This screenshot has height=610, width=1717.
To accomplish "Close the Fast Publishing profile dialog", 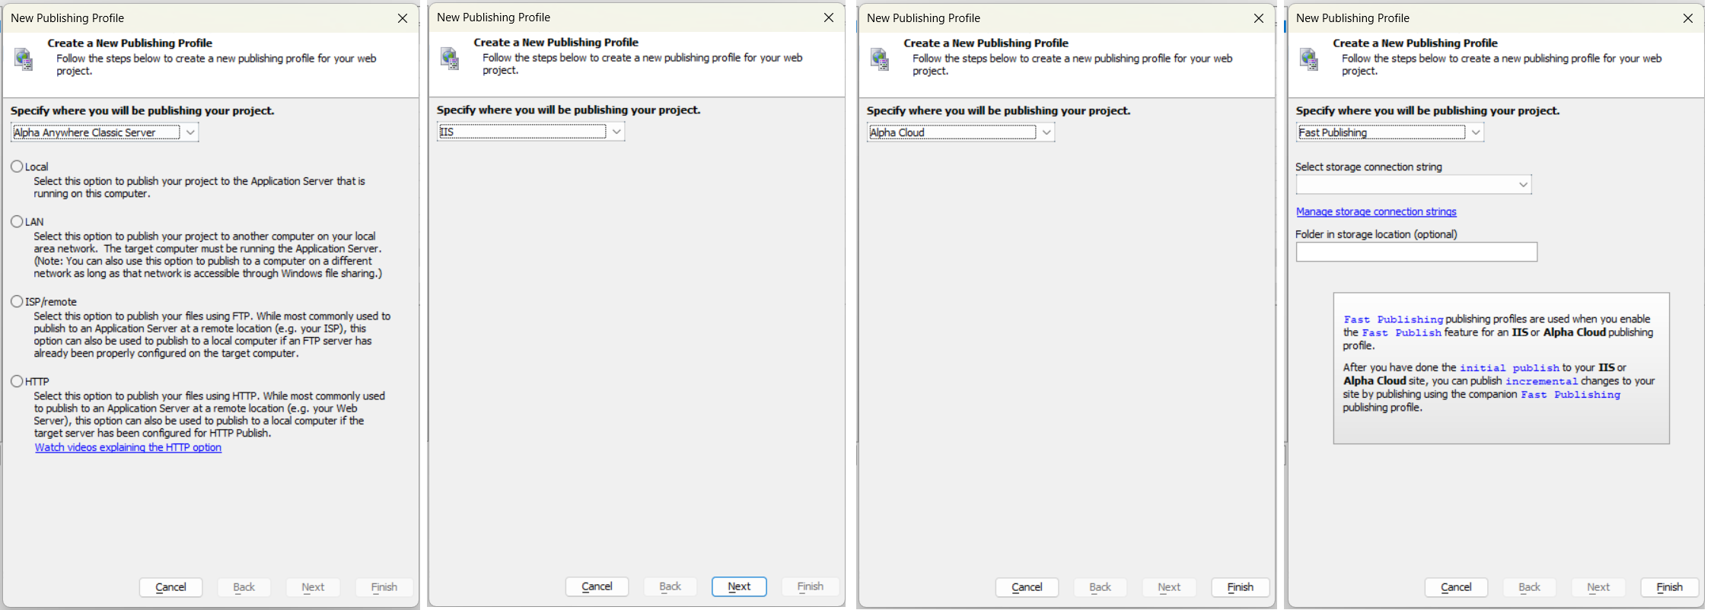I will (x=1688, y=18).
